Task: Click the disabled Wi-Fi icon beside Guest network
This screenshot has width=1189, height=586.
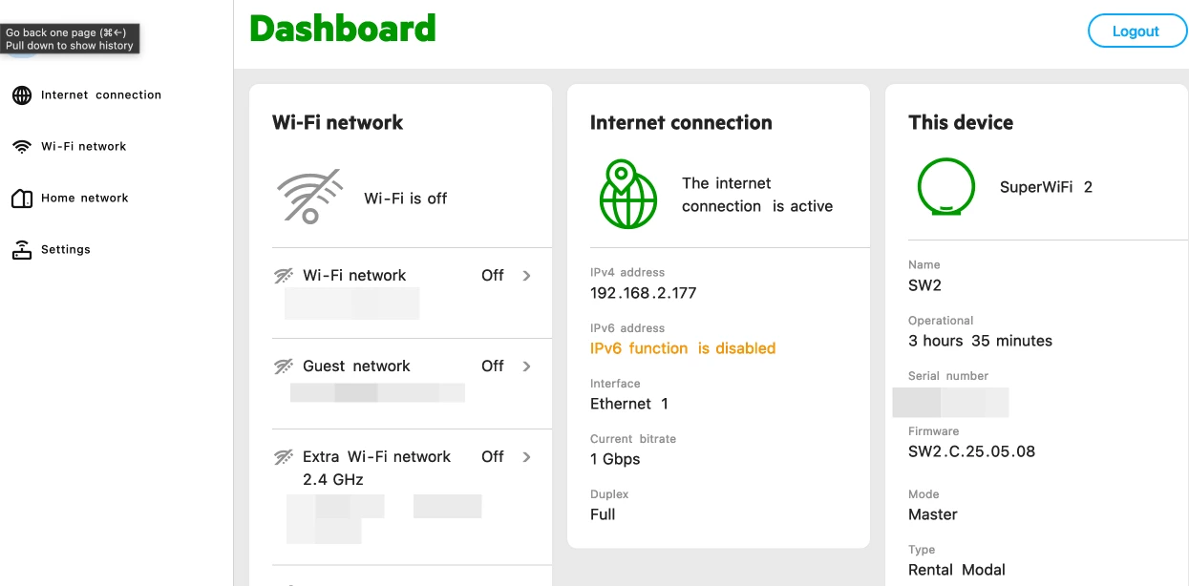Action: pyautogui.click(x=284, y=366)
